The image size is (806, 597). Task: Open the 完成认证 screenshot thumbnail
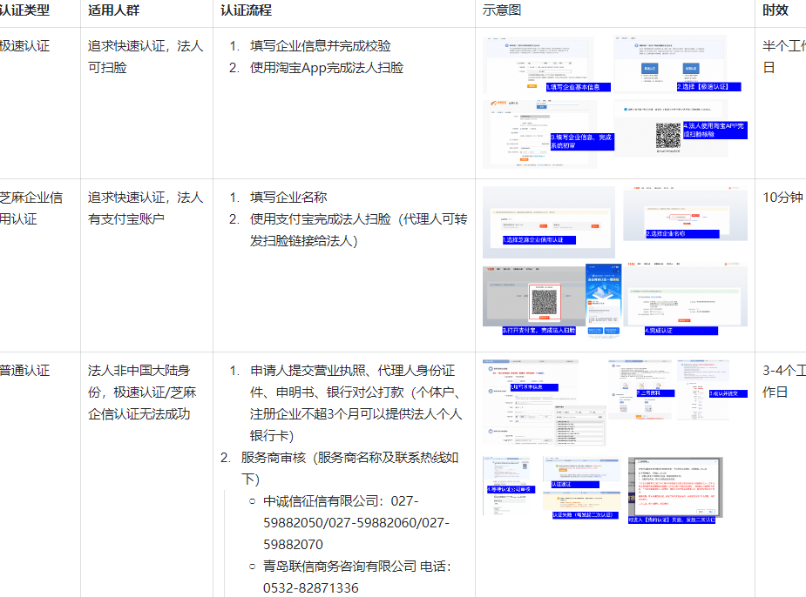point(685,299)
